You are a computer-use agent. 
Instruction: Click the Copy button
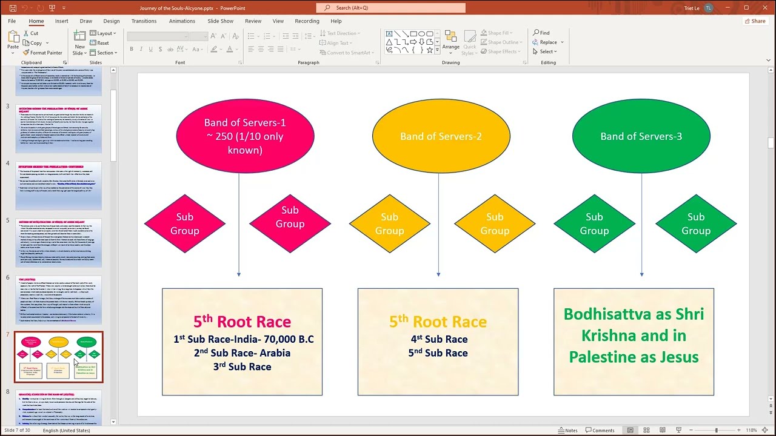(x=33, y=43)
